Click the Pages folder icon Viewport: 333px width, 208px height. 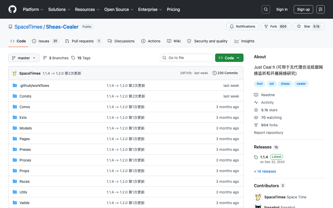click(15, 139)
